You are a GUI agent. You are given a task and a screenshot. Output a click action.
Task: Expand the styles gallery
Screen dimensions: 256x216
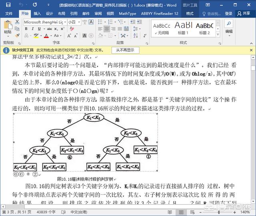click(218, 34)
